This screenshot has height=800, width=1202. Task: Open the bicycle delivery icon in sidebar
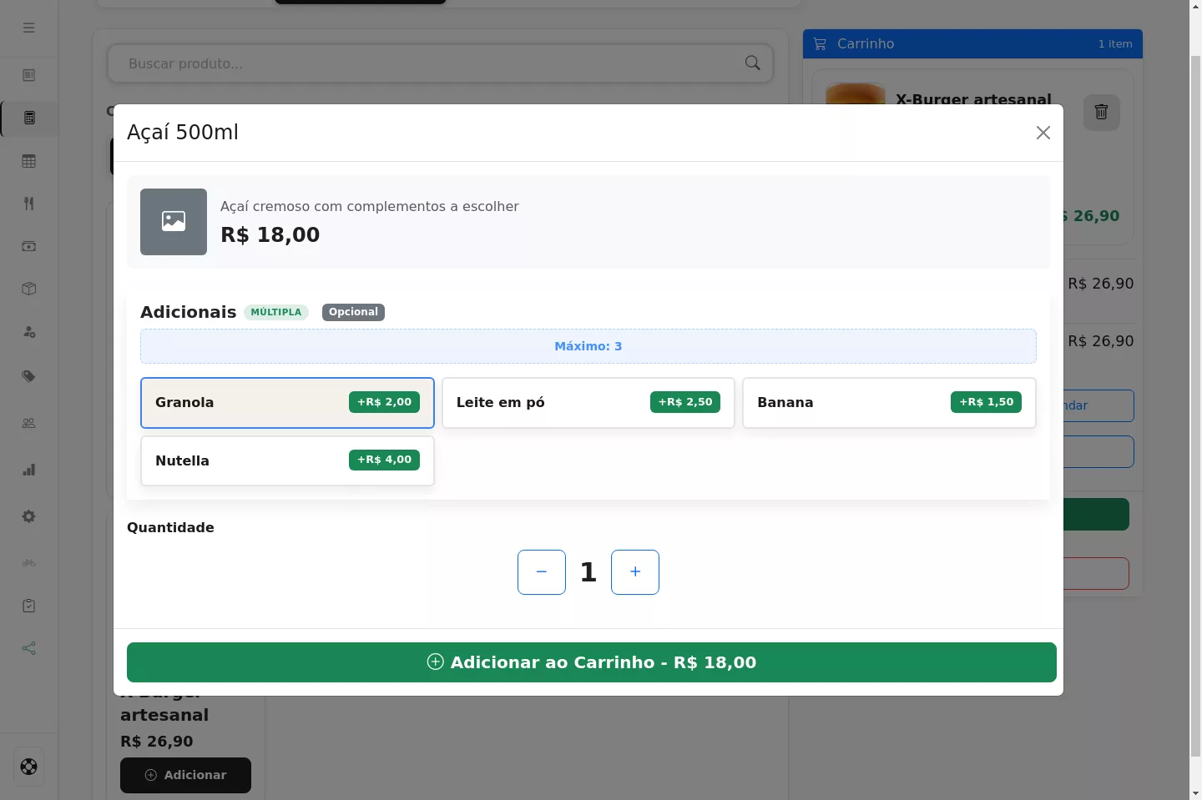pyautogui.click(x=29, y=563)
